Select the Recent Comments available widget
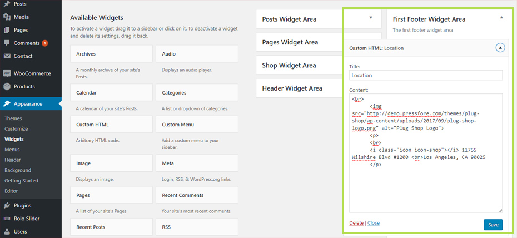Image resolution: width=517 pixels, height=238 pixels. tap(197, 195)
